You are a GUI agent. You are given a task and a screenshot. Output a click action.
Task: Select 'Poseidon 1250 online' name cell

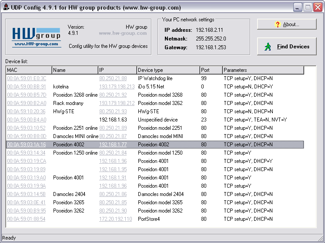click(75, 153)
